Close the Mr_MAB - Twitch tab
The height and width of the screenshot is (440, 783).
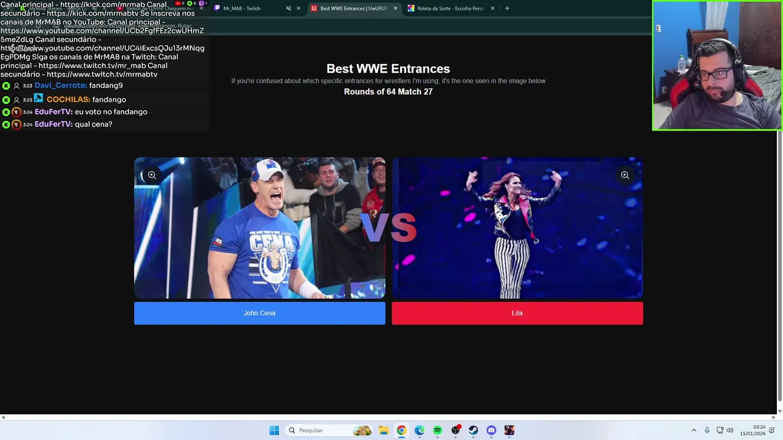[x=299, y=9]
